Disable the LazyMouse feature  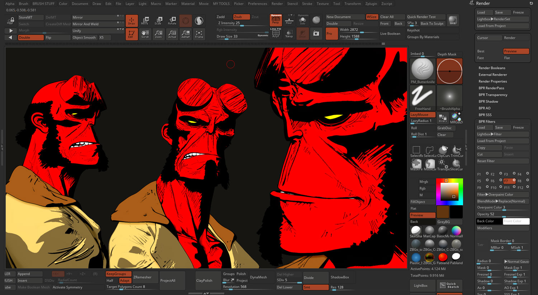pyautogui.click(x=422, y=114)
